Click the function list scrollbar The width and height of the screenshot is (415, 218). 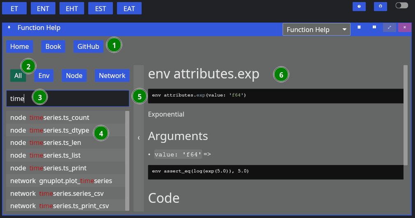(127, 160)
